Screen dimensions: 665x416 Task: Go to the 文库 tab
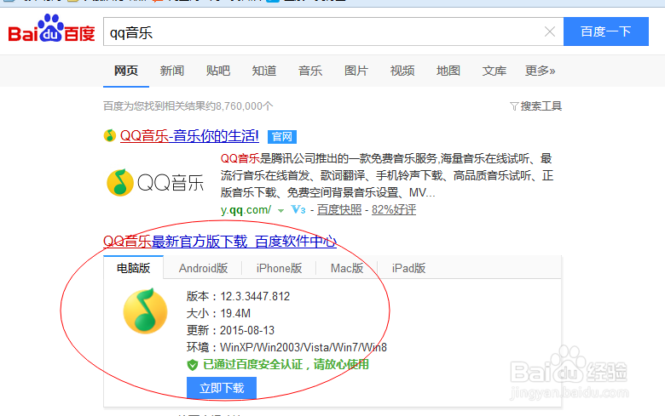pos(494,71)
